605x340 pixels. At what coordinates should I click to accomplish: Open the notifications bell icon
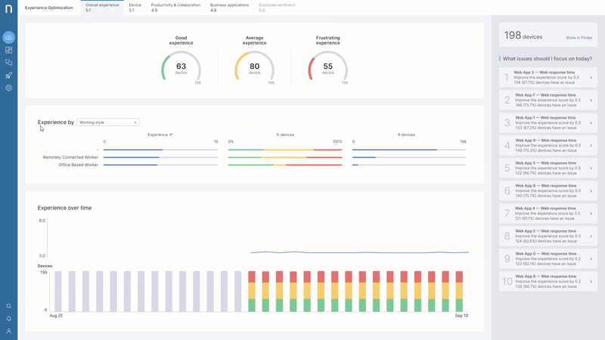pyautogui.click(x=9, y=319)
